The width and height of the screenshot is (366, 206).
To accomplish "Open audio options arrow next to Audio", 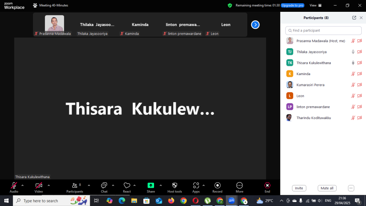I will coord(23,186).
